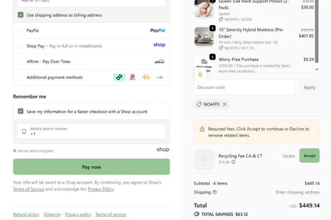Open the Terms of service footer link
The height and width of the screenshot is (220, 331).
(x=110, y=214)
